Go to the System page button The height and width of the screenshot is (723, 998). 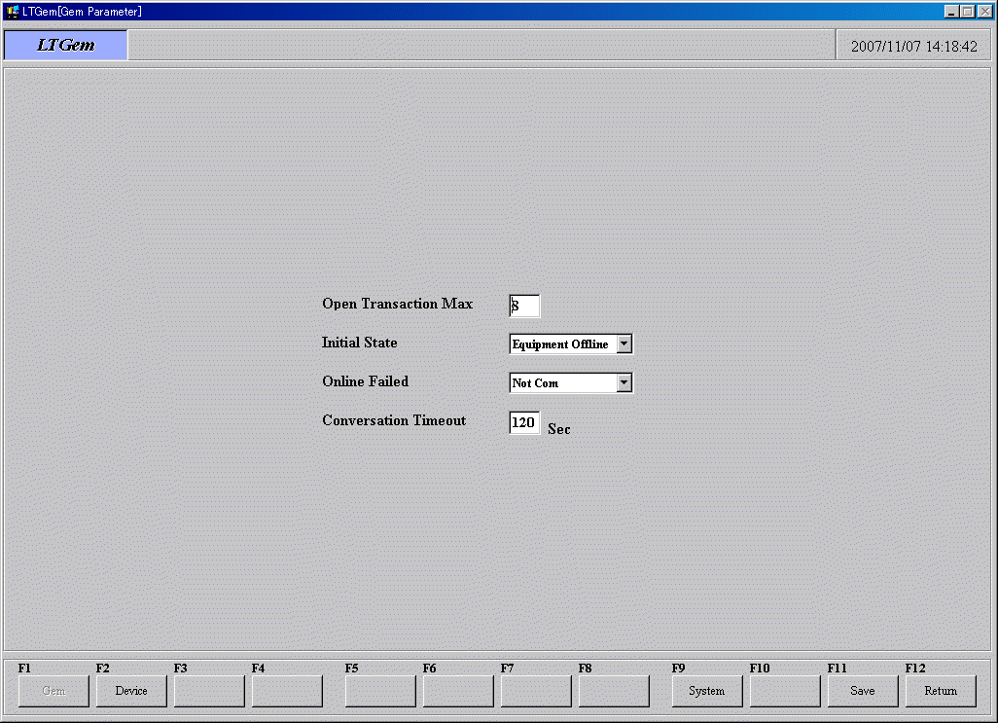tap(707, 691)
